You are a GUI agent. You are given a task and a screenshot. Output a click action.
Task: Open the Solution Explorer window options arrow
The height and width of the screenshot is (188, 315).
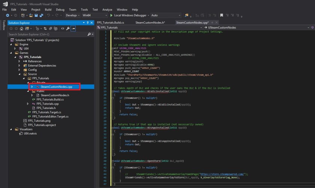coord(84,23)
